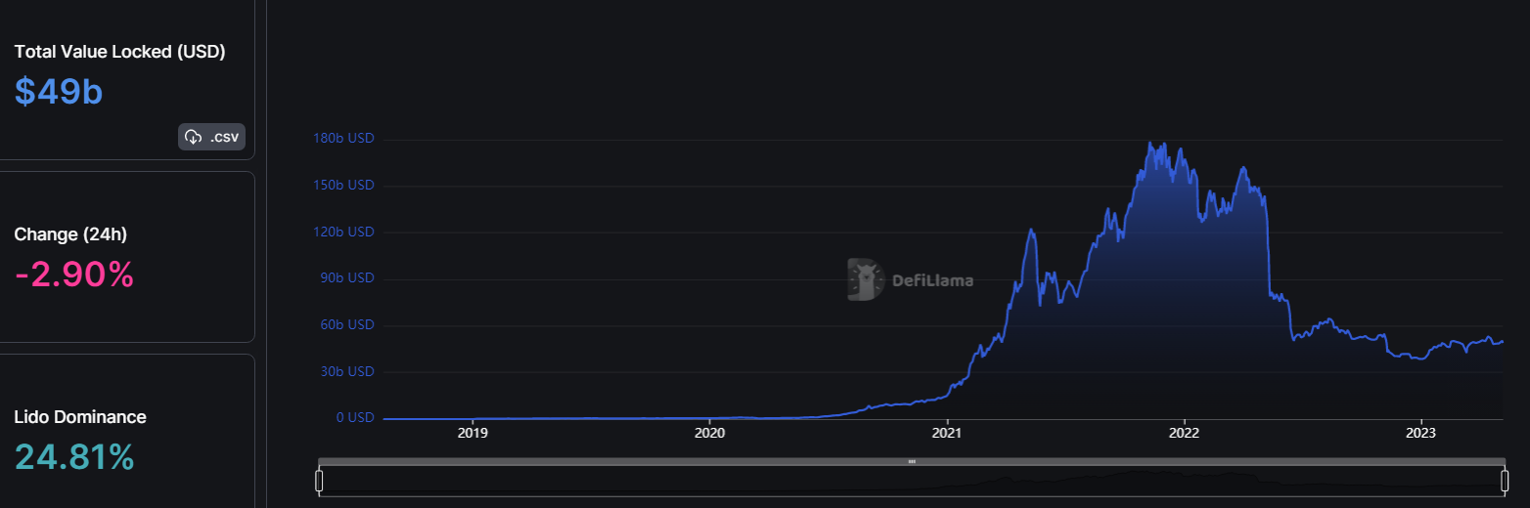This screenshot has width=1530, height=508.
Task: Click the right handle of range slider
Action: tap(1505, 481)
